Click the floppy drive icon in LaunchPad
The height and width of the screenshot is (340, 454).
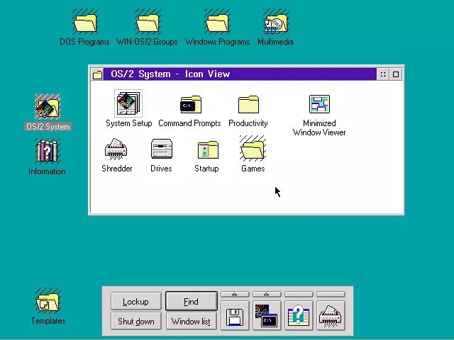235,317
